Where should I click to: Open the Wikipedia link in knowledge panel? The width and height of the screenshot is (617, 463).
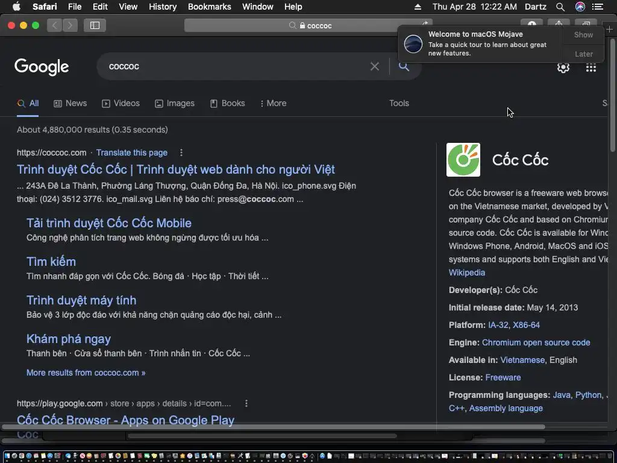pos(467,273)
